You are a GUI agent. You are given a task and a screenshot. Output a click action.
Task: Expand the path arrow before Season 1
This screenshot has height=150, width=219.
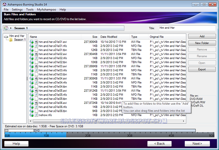(11, 28)
